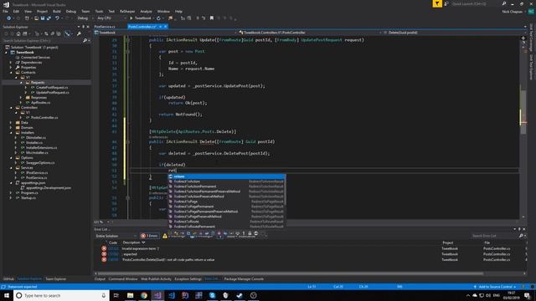Click the microphone icon in taskbar search
536x301 pixels.
[x=104, y=295]
